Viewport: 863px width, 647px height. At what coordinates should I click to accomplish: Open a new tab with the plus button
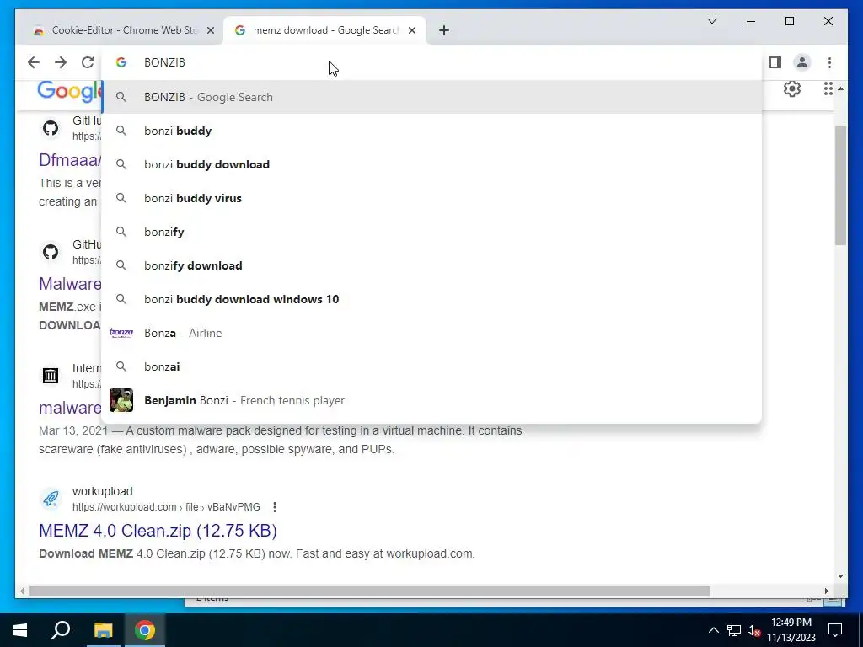tap(444, 30)
